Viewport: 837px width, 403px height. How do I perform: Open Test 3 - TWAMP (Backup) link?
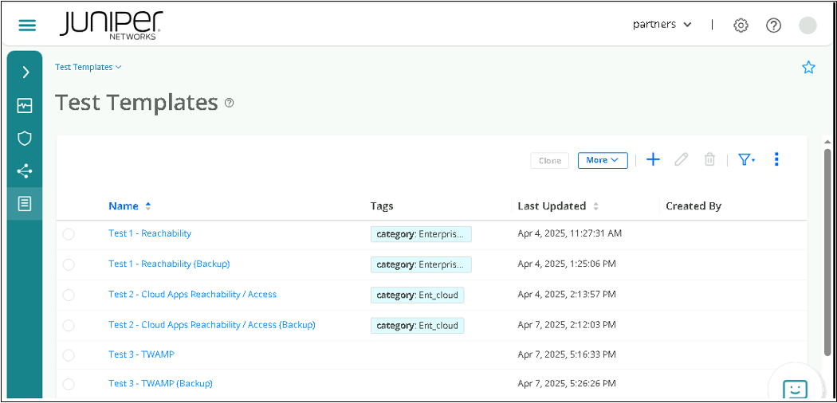161,383
